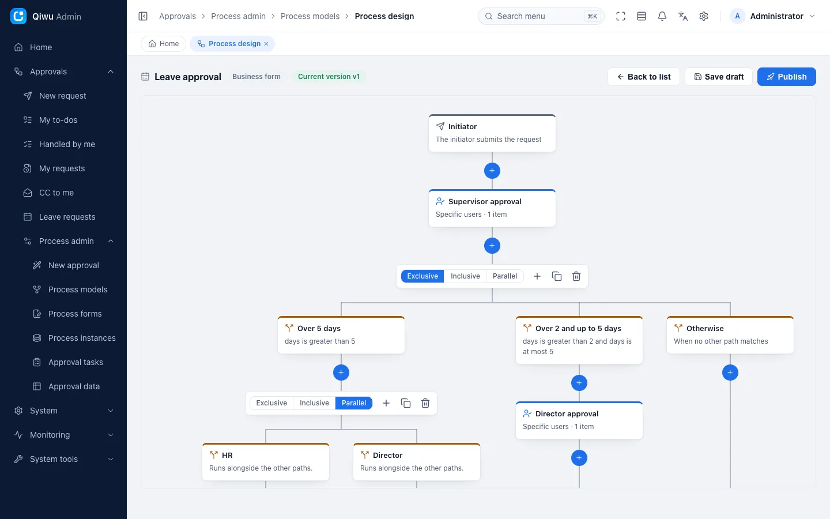Set lower gateway to Inclusive

coord(314,403)
